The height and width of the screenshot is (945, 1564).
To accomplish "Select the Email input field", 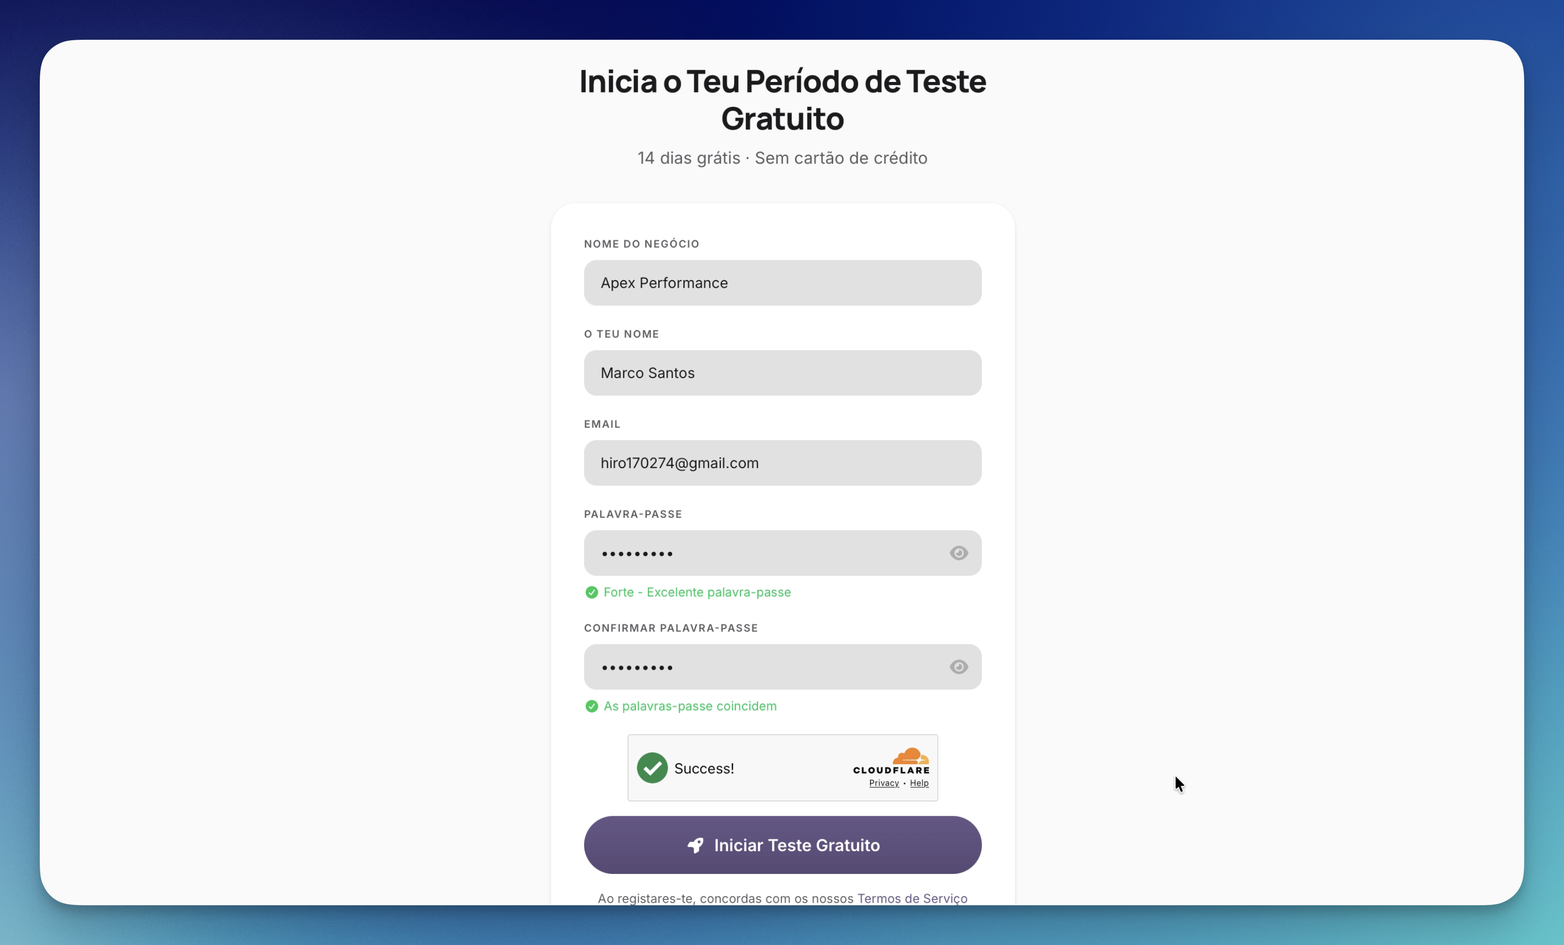I will pos(782,463).
